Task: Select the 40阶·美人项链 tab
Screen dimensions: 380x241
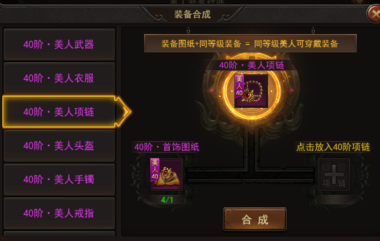Action: (x=59, y=112)
